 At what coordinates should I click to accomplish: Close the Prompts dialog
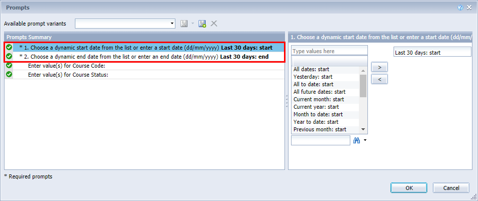[x=469, y=8]
